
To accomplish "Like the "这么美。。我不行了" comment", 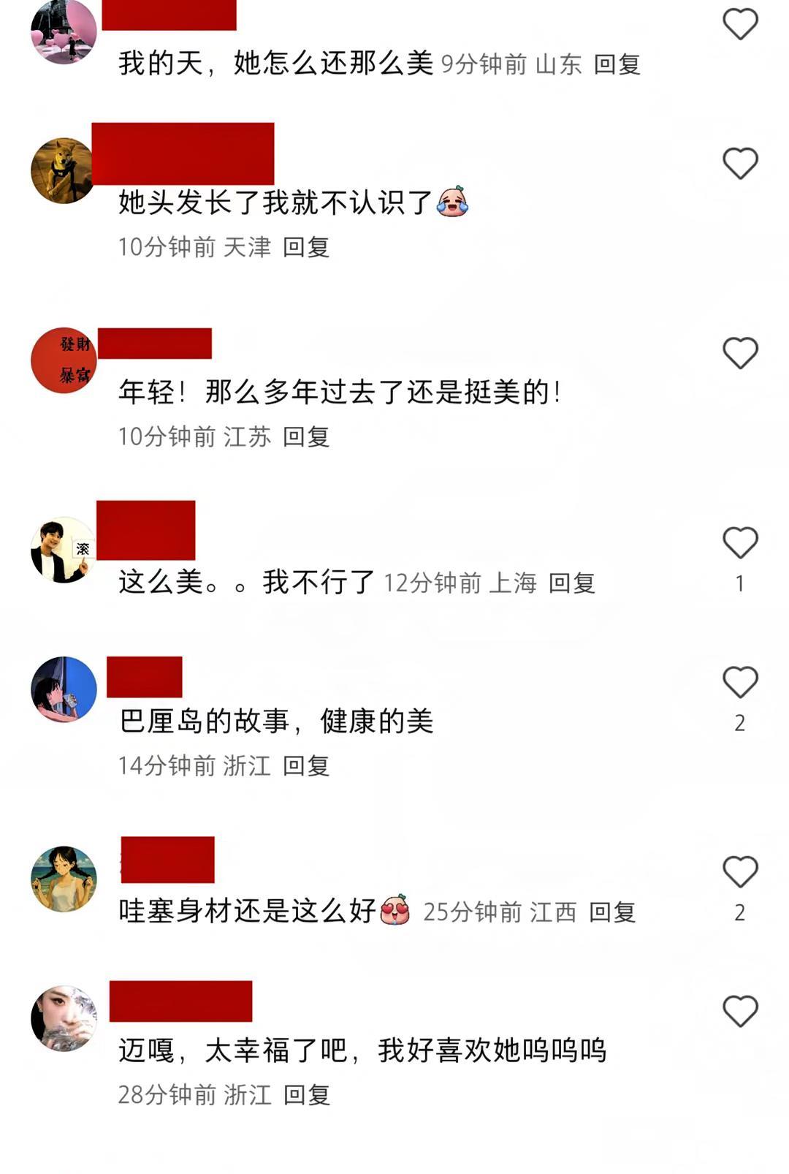I will (x=740, y=543).
